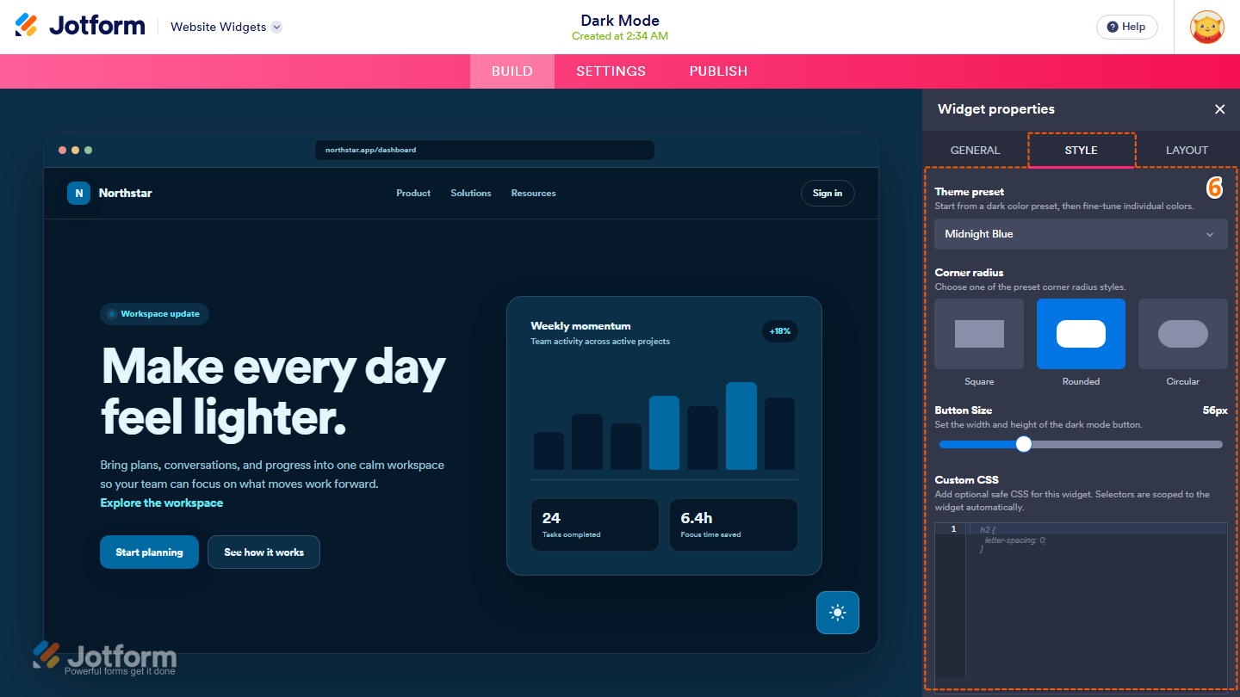
Task: Click the Workspace update badge
Action: [154, 314]
